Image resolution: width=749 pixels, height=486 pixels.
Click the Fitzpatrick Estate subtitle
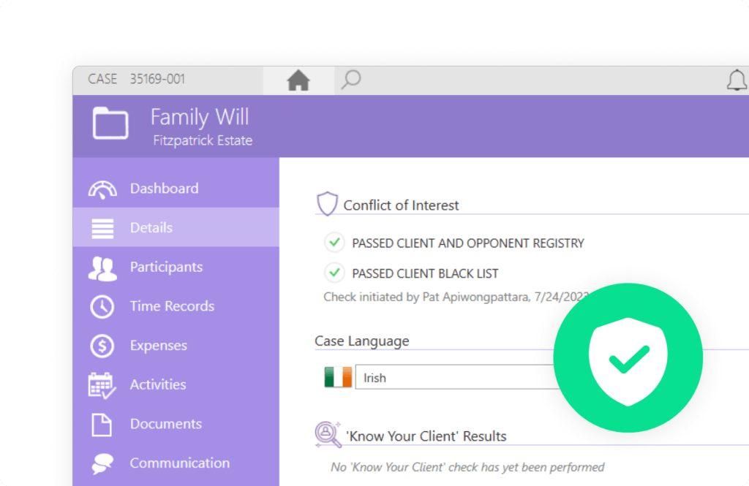203,140
